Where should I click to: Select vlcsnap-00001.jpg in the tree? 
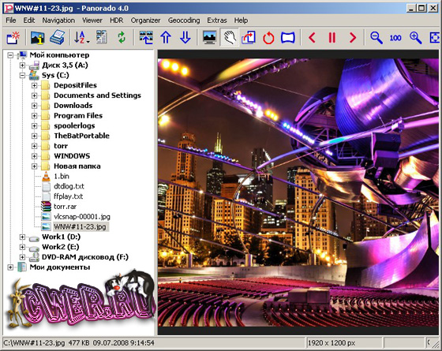tap(82, 217)
